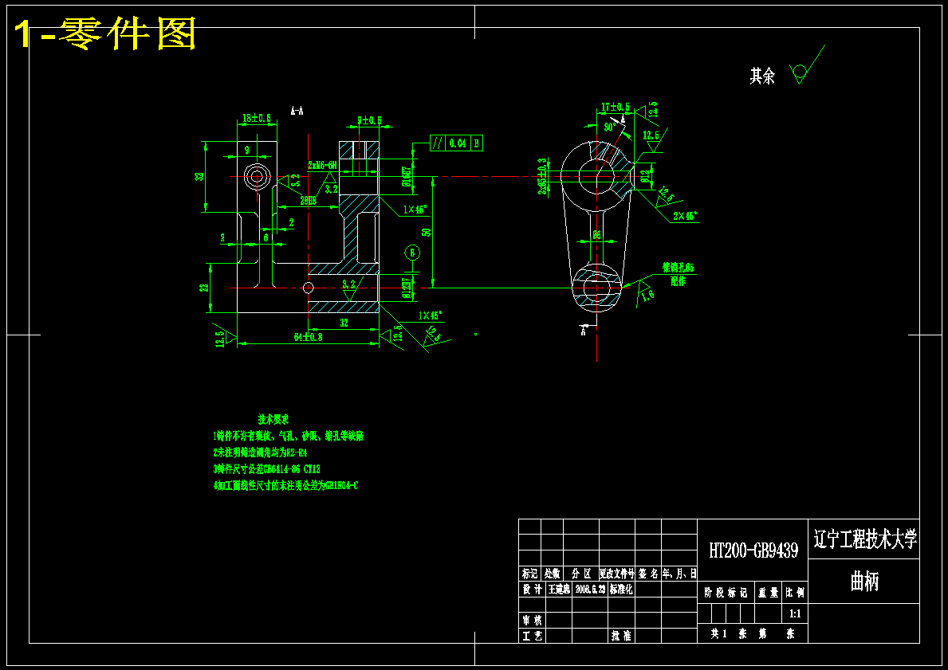Select the scale value "1:1"
948x670 pixels.
click(x=795, y=614)
